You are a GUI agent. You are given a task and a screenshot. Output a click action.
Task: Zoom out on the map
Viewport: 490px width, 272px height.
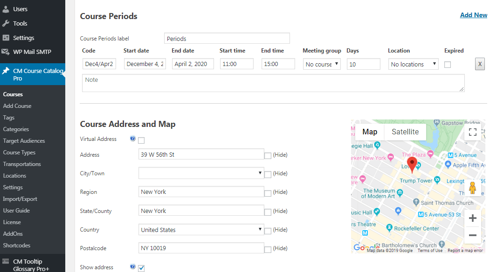tap(472, 235)
